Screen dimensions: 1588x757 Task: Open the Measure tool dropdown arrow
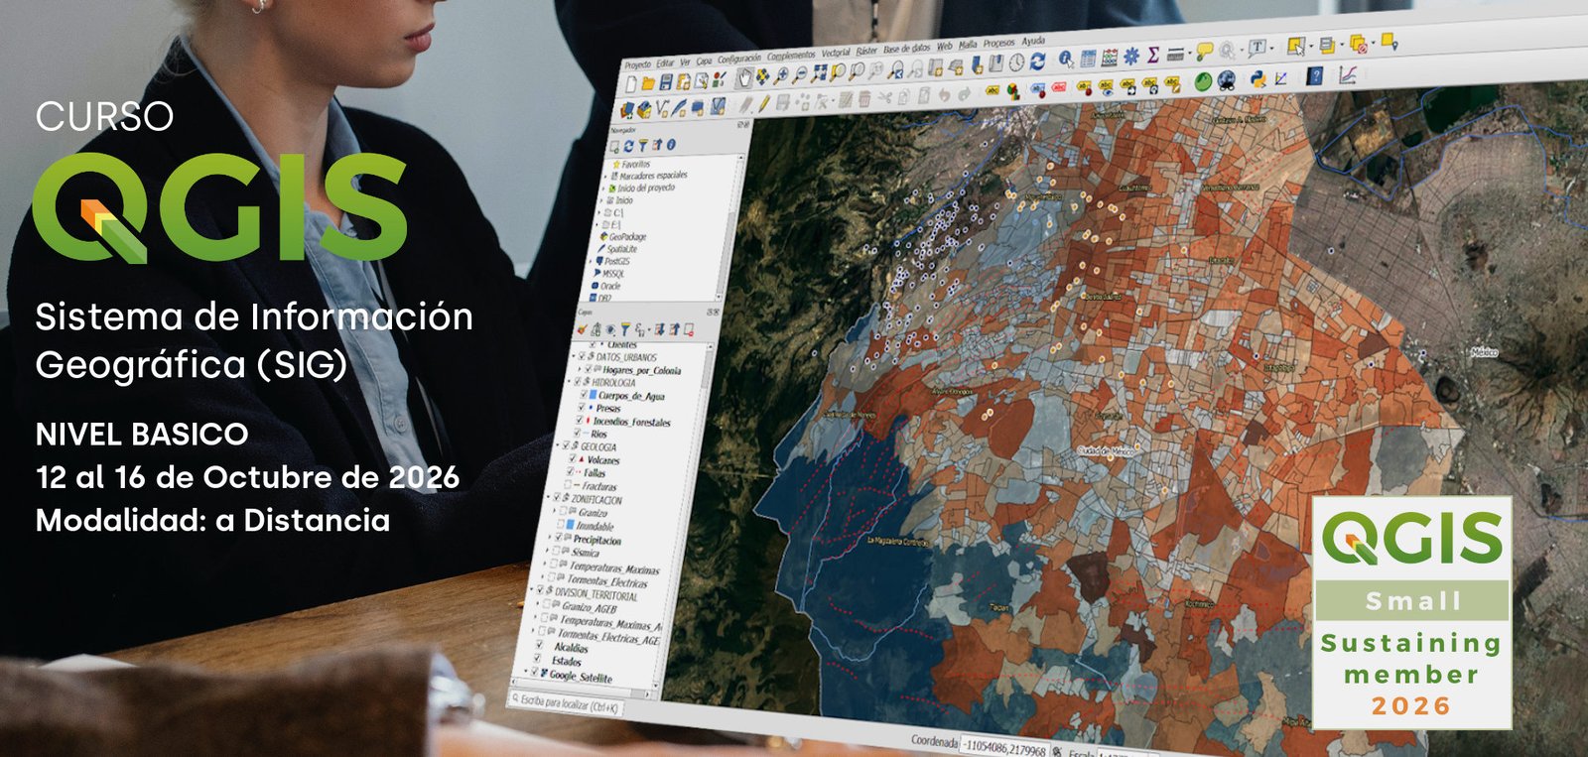coord(1188,54)
